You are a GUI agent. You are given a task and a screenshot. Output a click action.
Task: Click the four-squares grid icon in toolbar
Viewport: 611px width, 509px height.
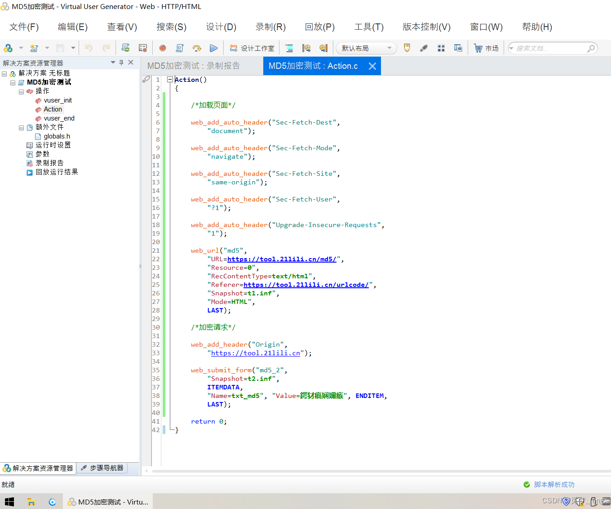[x=441, y=48]
